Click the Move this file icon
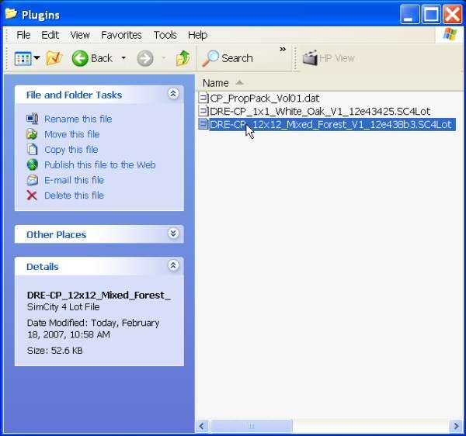Viewport: 466px width, 436px height. (x=32, y=134)
